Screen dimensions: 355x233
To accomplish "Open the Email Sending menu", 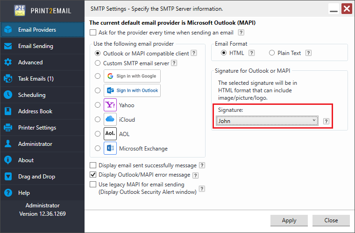I will coord(43,46).
